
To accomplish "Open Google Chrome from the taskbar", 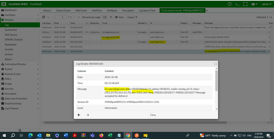I will click(x=128, y=135).
